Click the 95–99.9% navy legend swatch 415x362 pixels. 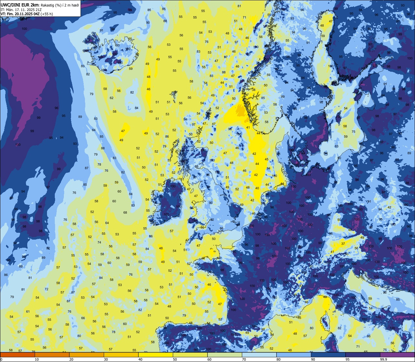tap(363, 355)
